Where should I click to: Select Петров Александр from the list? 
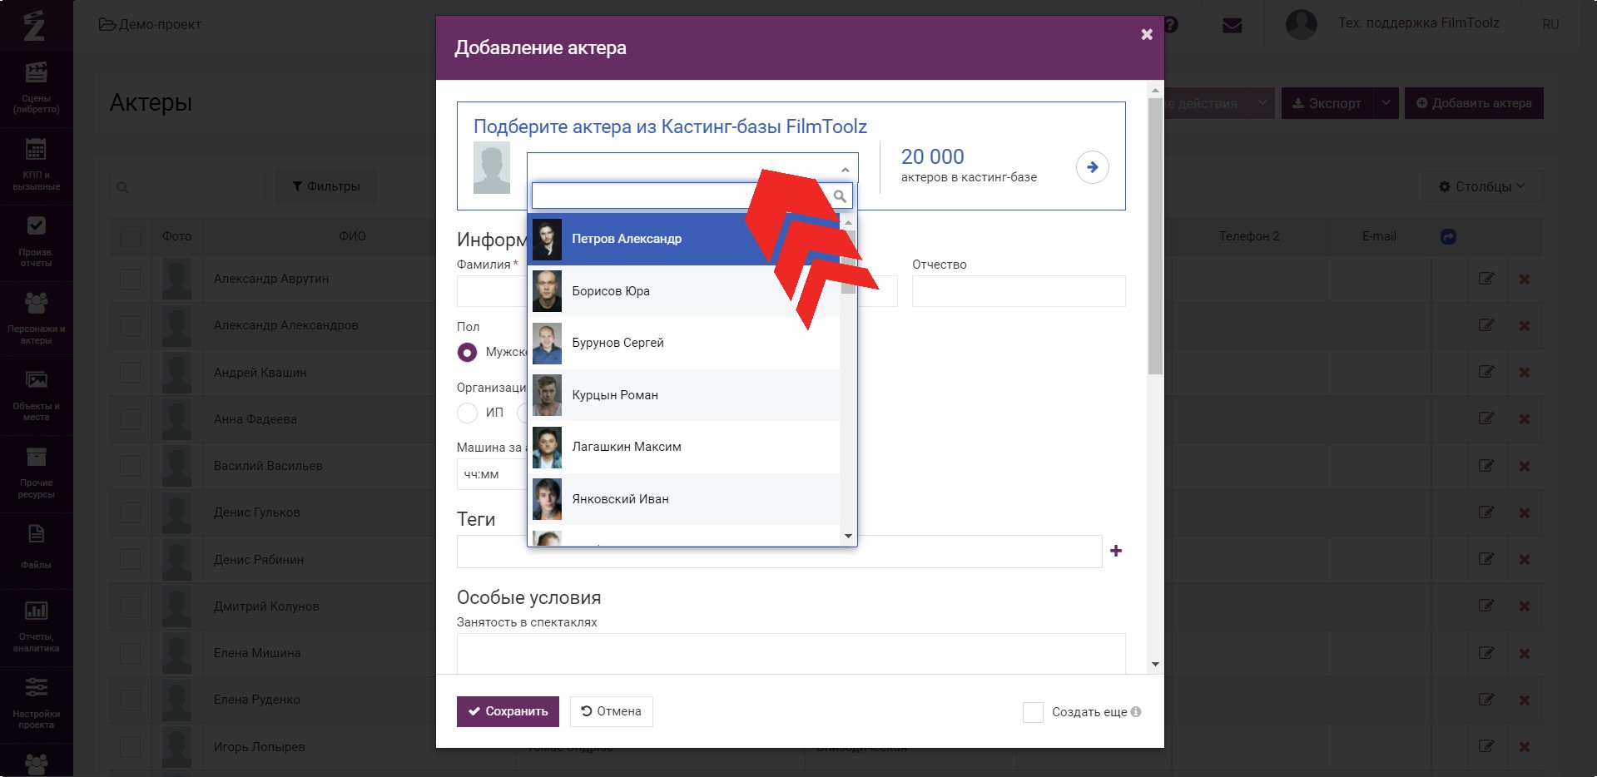tap(683, 239)
